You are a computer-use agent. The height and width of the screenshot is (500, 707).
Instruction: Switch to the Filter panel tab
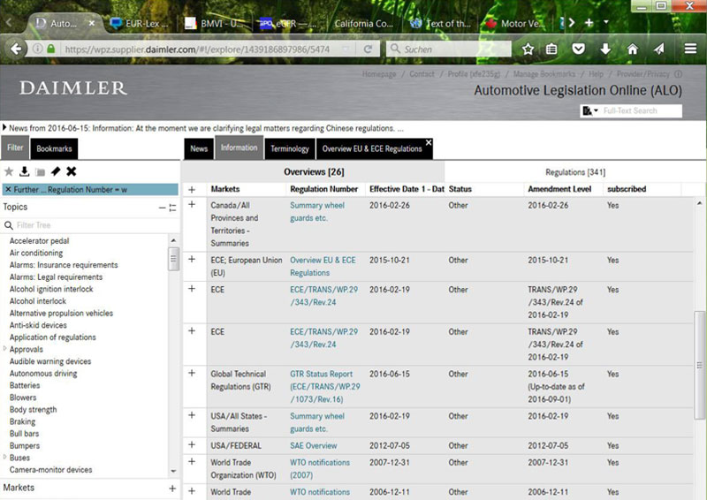15,148
